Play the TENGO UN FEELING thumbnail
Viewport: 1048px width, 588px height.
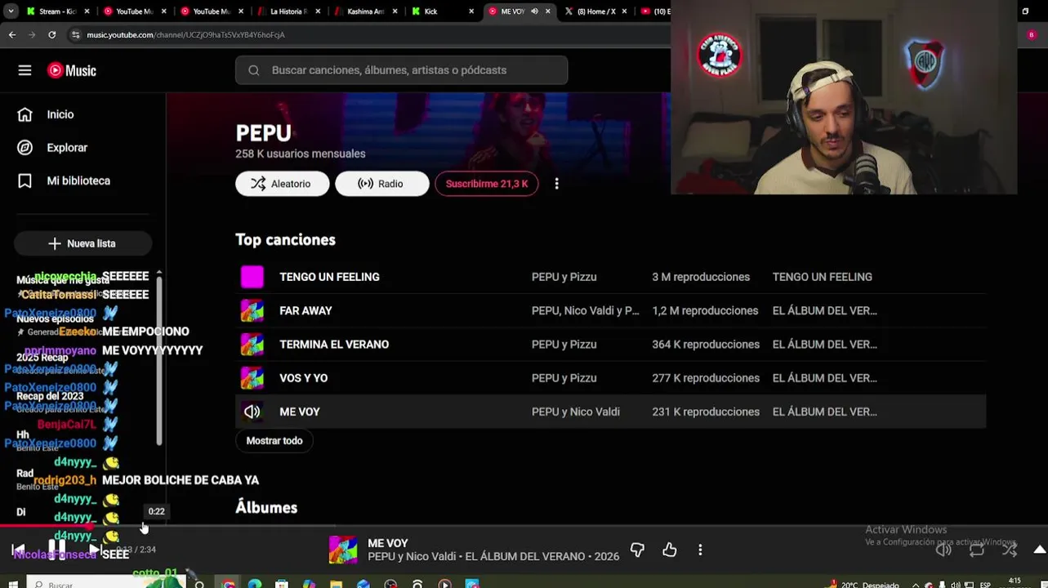pos(252,277)
